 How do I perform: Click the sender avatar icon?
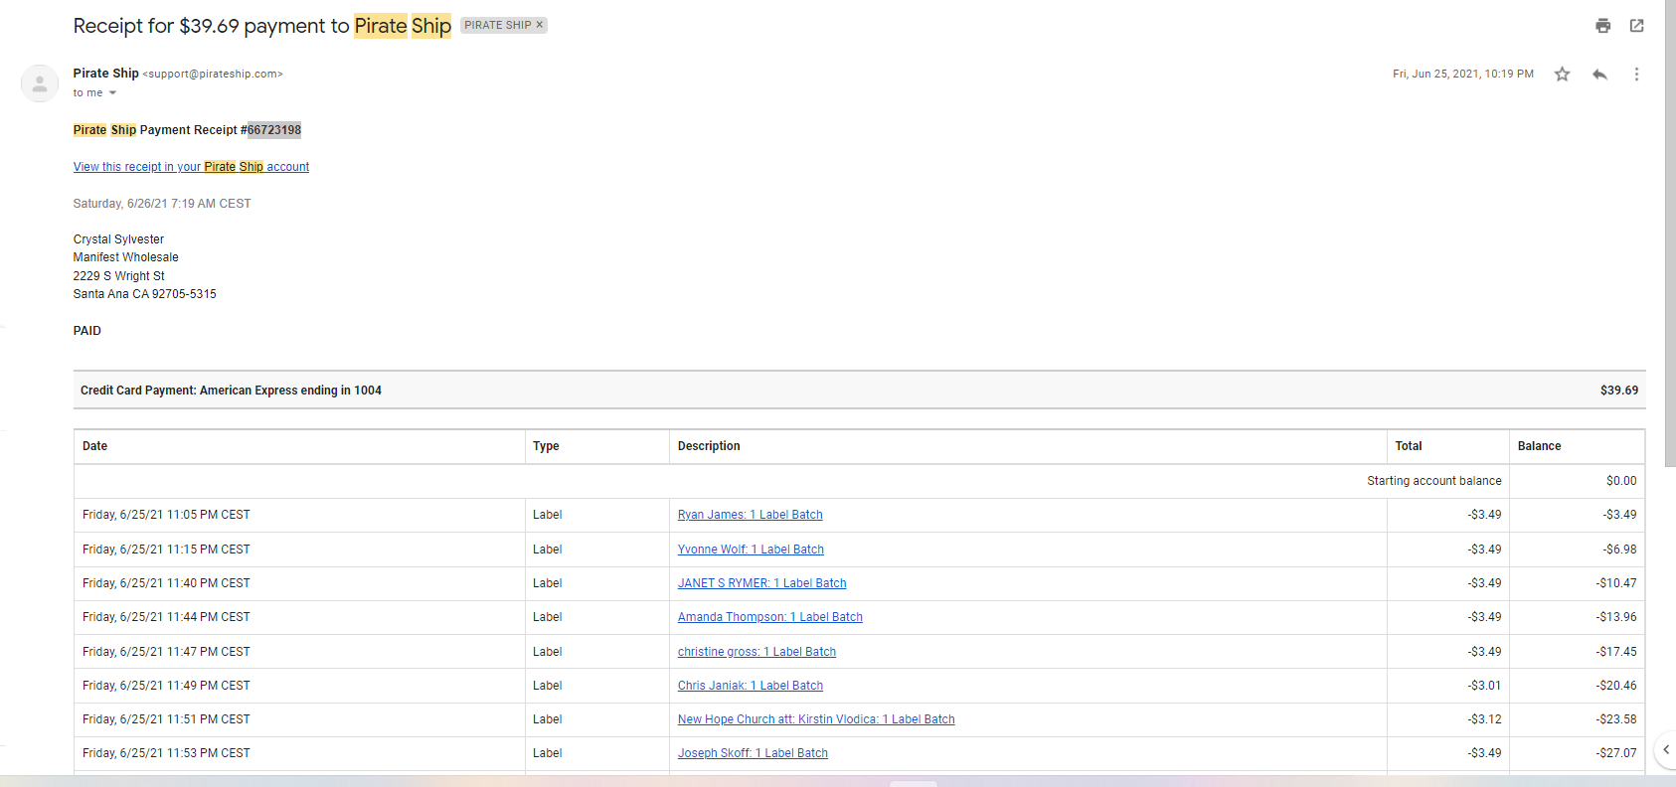40,84
